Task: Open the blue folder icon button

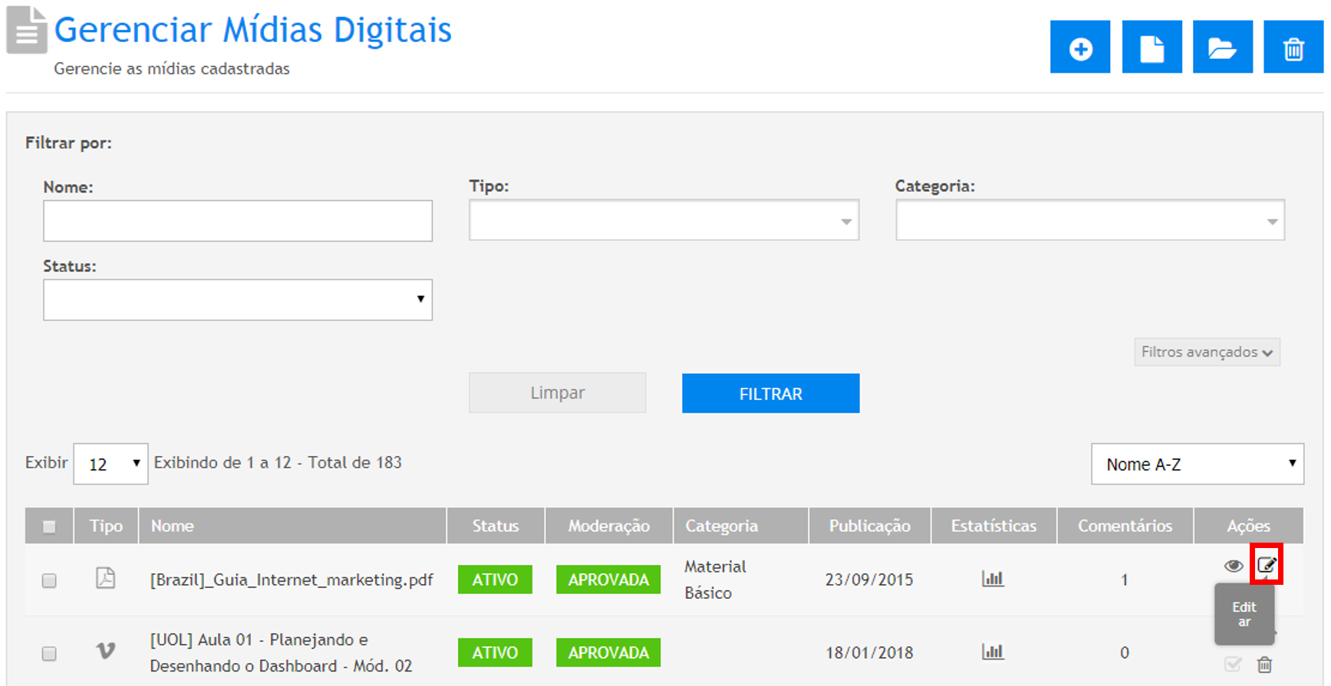Action: pos(1222,48)
